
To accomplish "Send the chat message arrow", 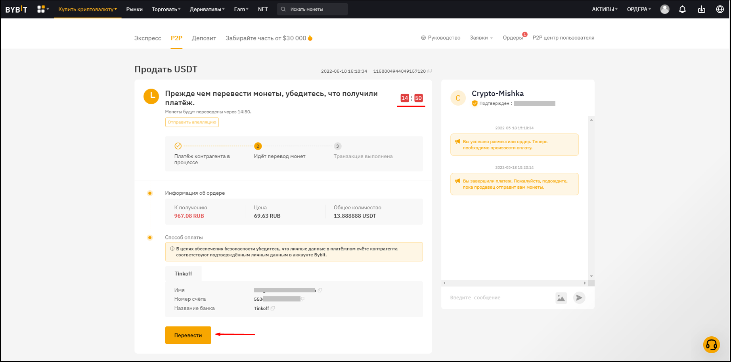I will [x=579, y=298].
